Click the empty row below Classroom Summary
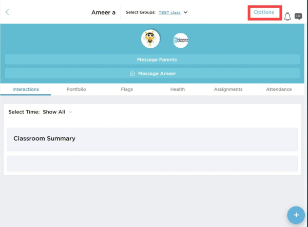 point(152,163)
